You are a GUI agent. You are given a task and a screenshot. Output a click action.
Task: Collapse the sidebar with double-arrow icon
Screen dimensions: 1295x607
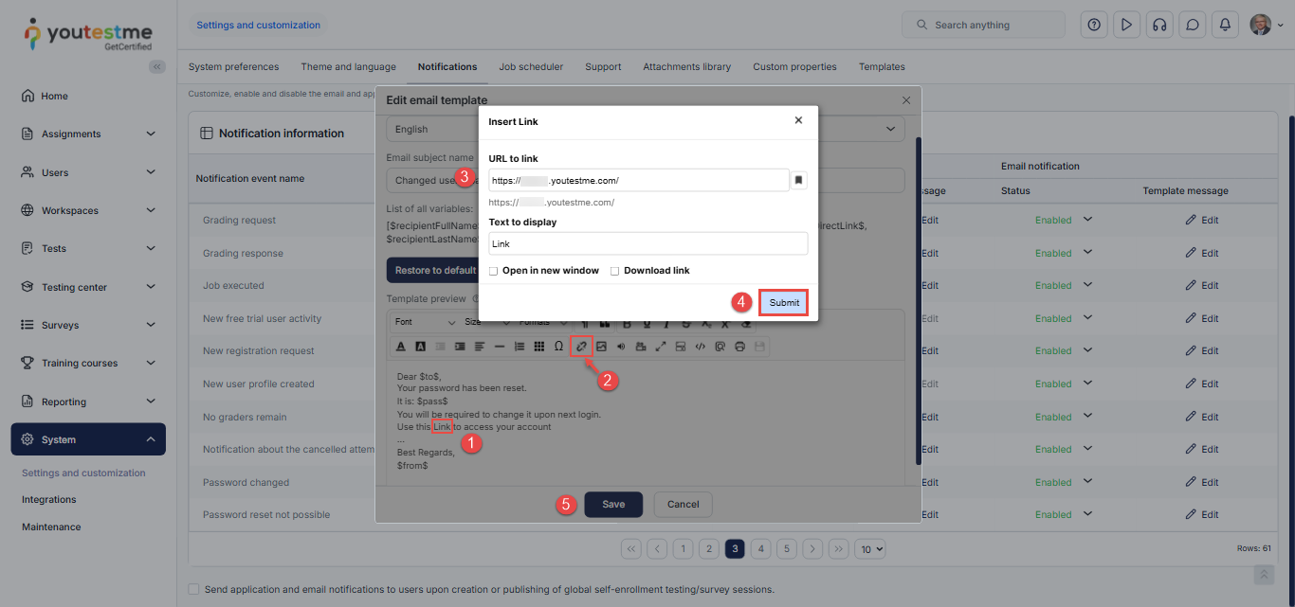pos(157,66)
